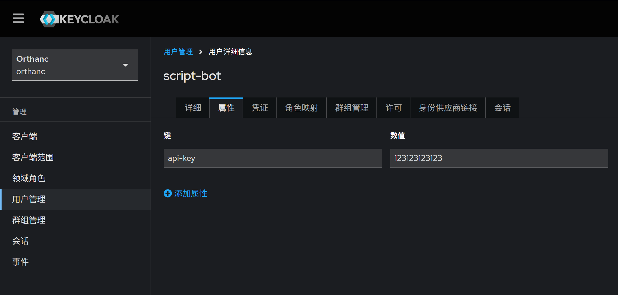Click the 用户管理 breadcrumb link

(x=178, y=52)
